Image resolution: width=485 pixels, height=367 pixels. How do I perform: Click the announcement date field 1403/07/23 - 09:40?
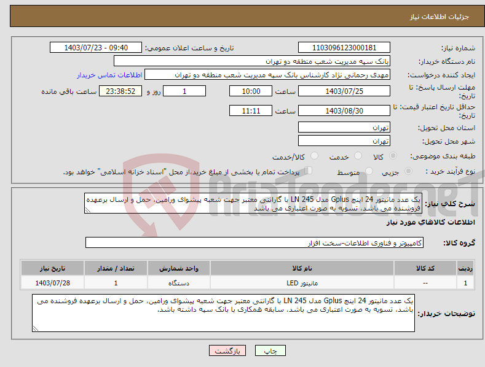pos(96,48)
